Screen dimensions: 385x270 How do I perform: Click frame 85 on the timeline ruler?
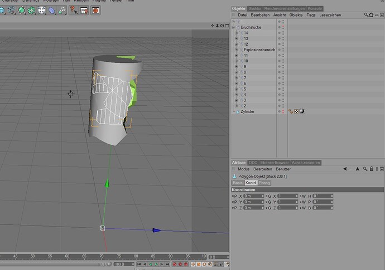click(153, 256)
